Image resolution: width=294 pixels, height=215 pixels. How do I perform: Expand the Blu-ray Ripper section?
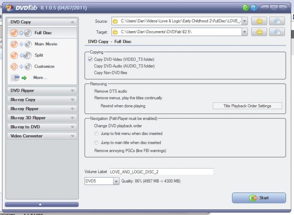tap(72, 109)
